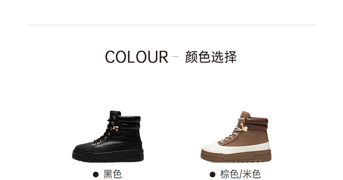The height and width of the screenshot is (180, 343).
Task: Click the gold lace hook on black boot
Action: click(116, 128)
